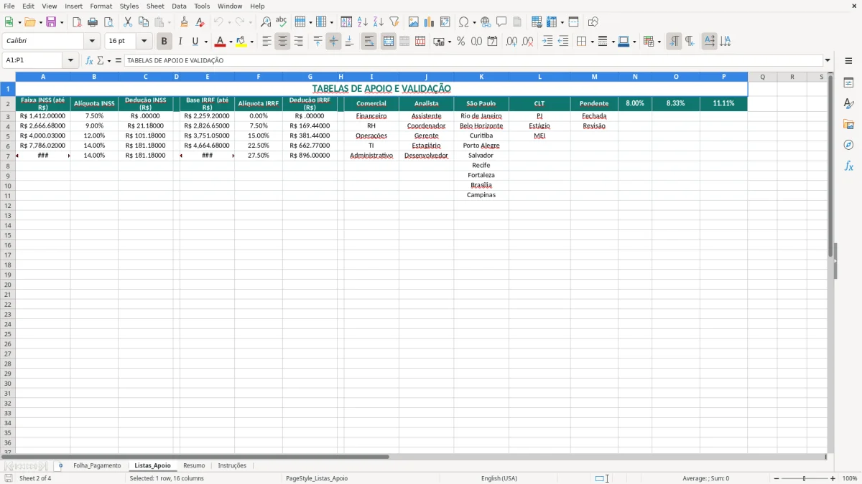Click Clear Direct Formatting icon
The height and width of the screenshot is (484, 862).
[x=200, y=22]
